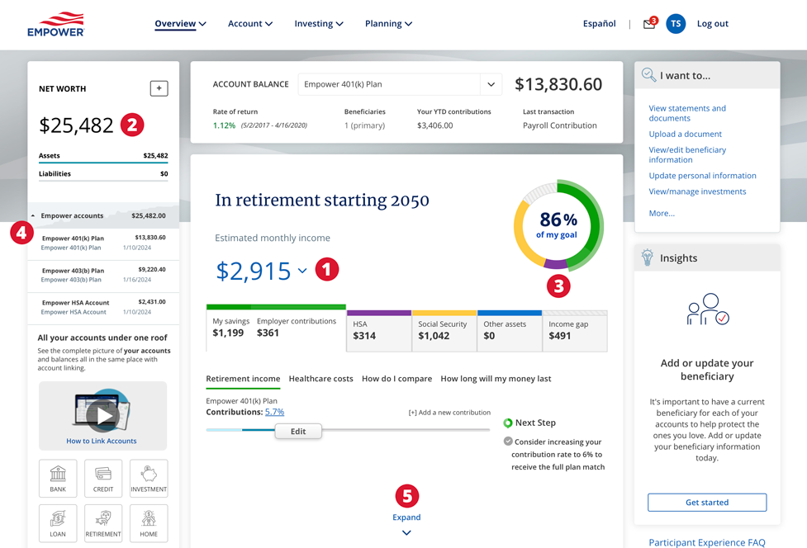The width and height of the screenshot is (807, 548).
Task: Click the Get started button
Action: click(x=707, y=502)
